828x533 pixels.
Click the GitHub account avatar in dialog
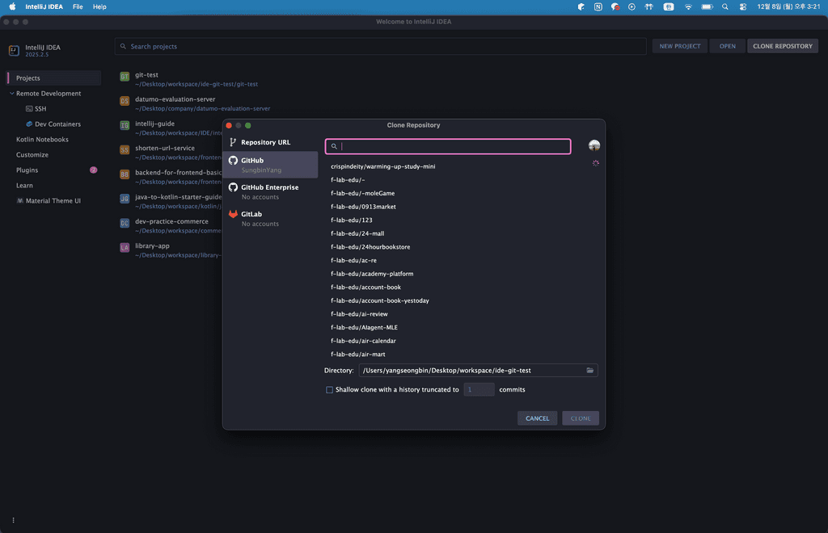point(594,145)
